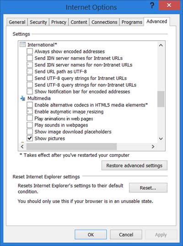Click the help question mark icon
The height and width of the screenshot is (246, 183).
pyautogui.click(x=152, y=5)
